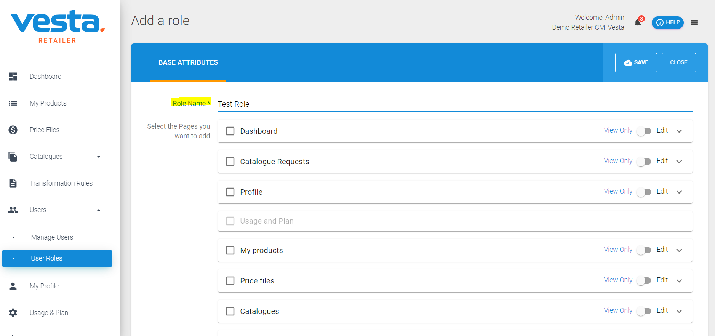Expand the Price files row chevron
715x336 pixels.
coord(679,281)
